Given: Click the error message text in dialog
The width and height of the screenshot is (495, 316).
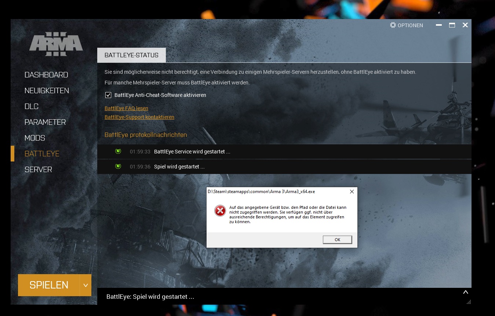Looking at the screenshot, I should [x=288, y=215].
